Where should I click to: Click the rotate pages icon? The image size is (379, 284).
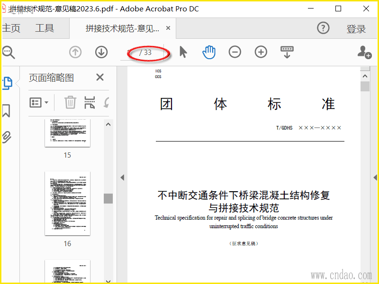click(x=106, y=102)
